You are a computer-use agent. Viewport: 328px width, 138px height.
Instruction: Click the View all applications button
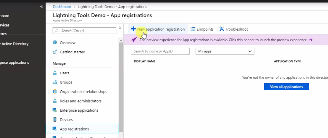tap(286, 87)
